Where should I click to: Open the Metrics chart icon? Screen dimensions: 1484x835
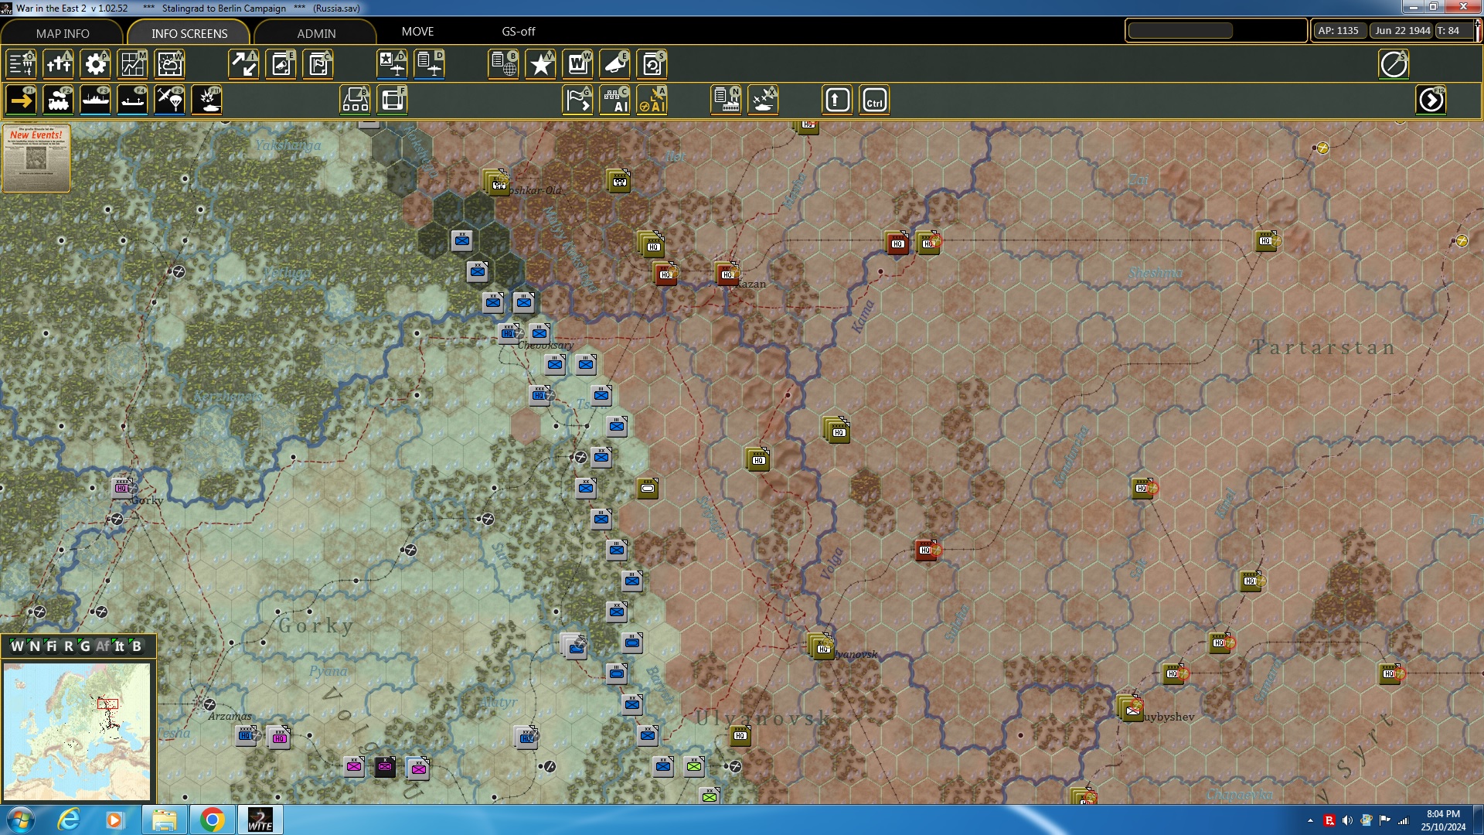[x=133, y=64]
